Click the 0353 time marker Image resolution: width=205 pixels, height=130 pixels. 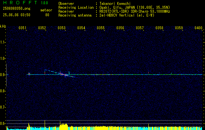click(x=62, y=28)
